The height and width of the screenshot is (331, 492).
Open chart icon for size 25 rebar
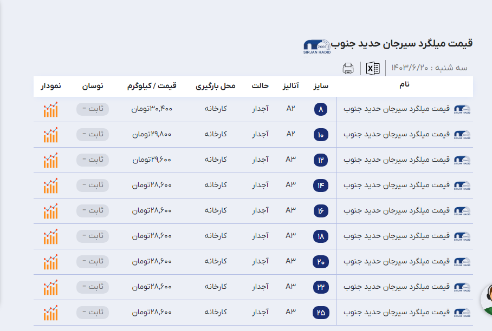click(x=50, y=313)
